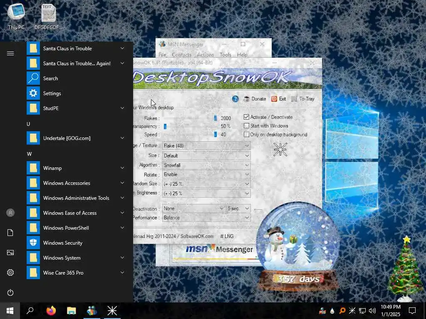Viewport: 426px width, 319px height.
Task: Open the Rotate Enable dropdown
Action: [x=206, y=174]
